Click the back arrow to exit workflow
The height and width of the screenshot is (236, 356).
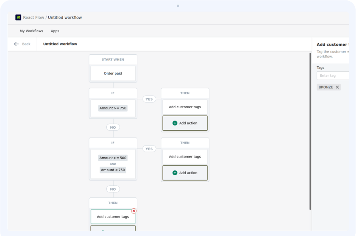point(16,44)
